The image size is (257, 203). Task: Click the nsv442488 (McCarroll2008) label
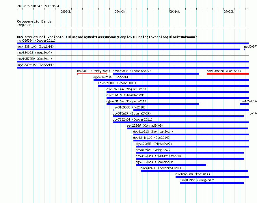pyautogui.click(x=162, y=168)
